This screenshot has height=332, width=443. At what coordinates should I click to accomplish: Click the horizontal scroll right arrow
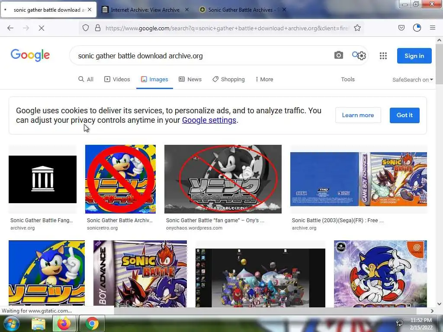coord(432,311)
